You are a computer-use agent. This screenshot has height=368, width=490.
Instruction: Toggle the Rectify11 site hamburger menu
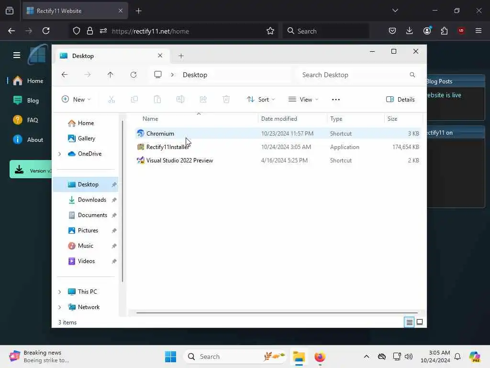point(17,56)
